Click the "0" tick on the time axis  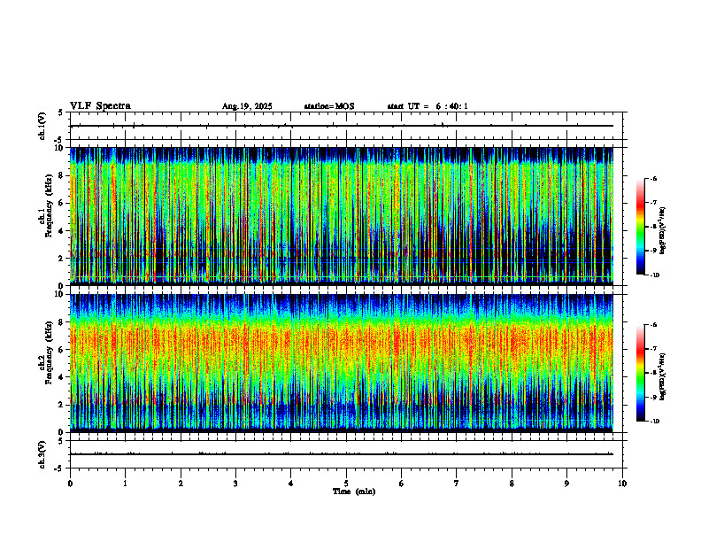click(x=70, y=484)
